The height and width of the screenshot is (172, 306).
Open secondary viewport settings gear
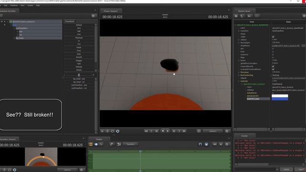click(82, 170)
